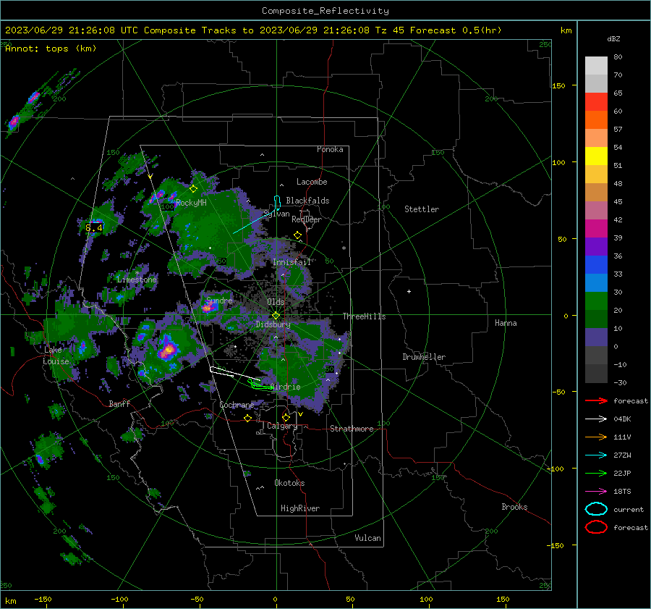The image size is (651, 609).
Task: Click the Strathmore city label
Action: point(352,429)
